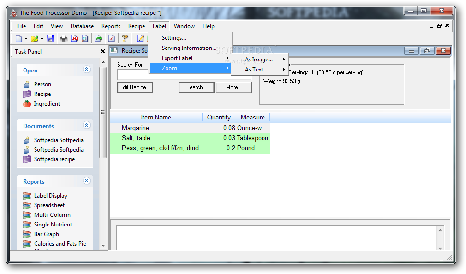Open the New document dropdown arrow
The width and height of the screenshot is (466, 274).
[x=26, y=39]
